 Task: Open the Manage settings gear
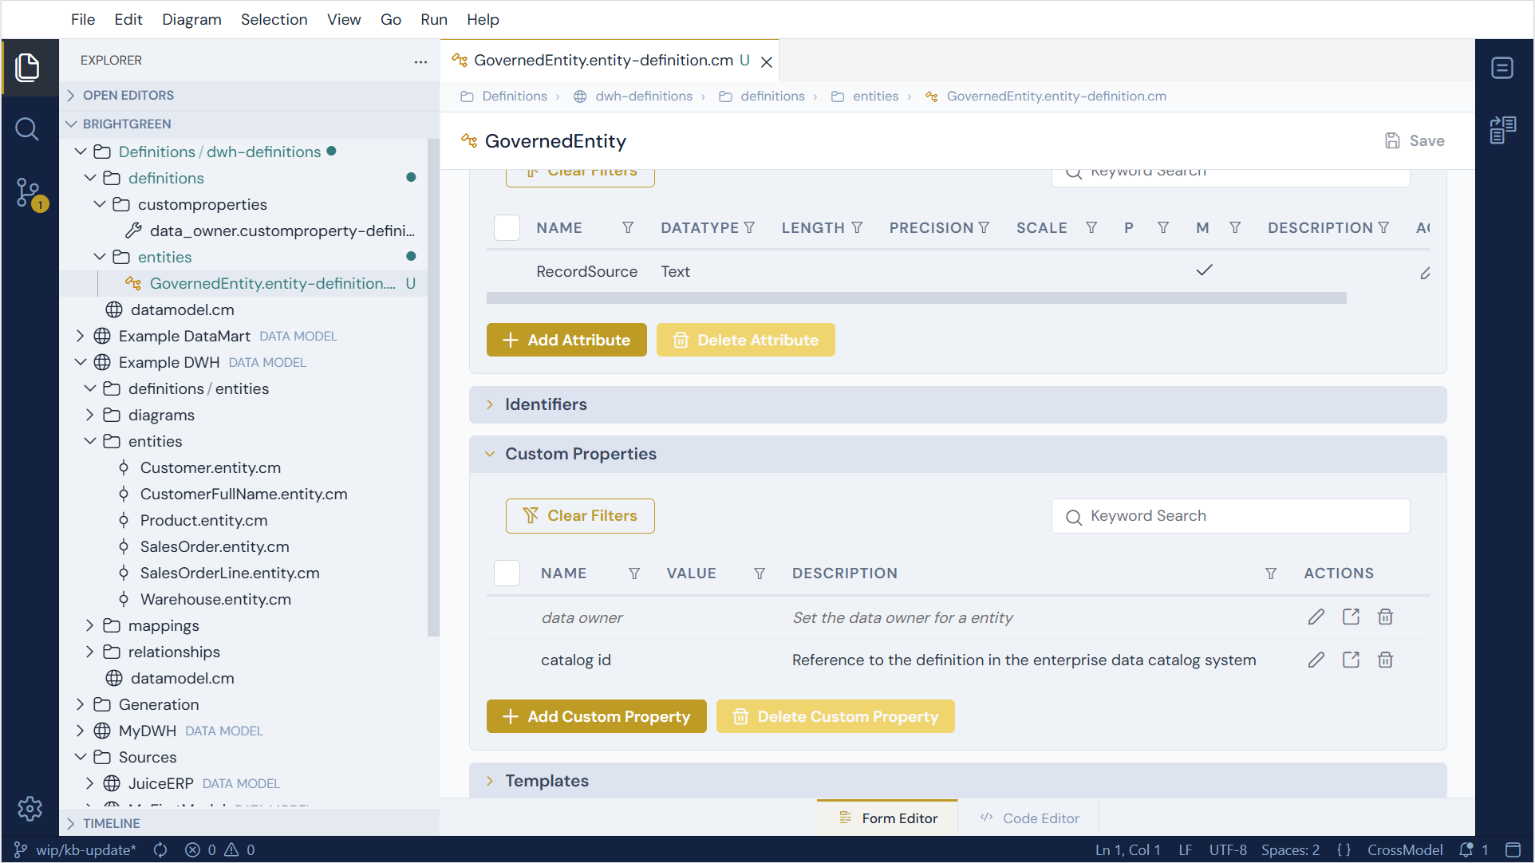pyautogui.click(x=30, y=808)
